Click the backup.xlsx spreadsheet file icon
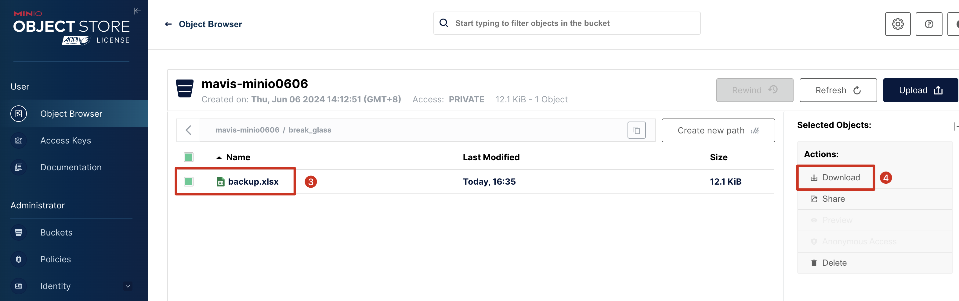 click(x=220, y=181)
